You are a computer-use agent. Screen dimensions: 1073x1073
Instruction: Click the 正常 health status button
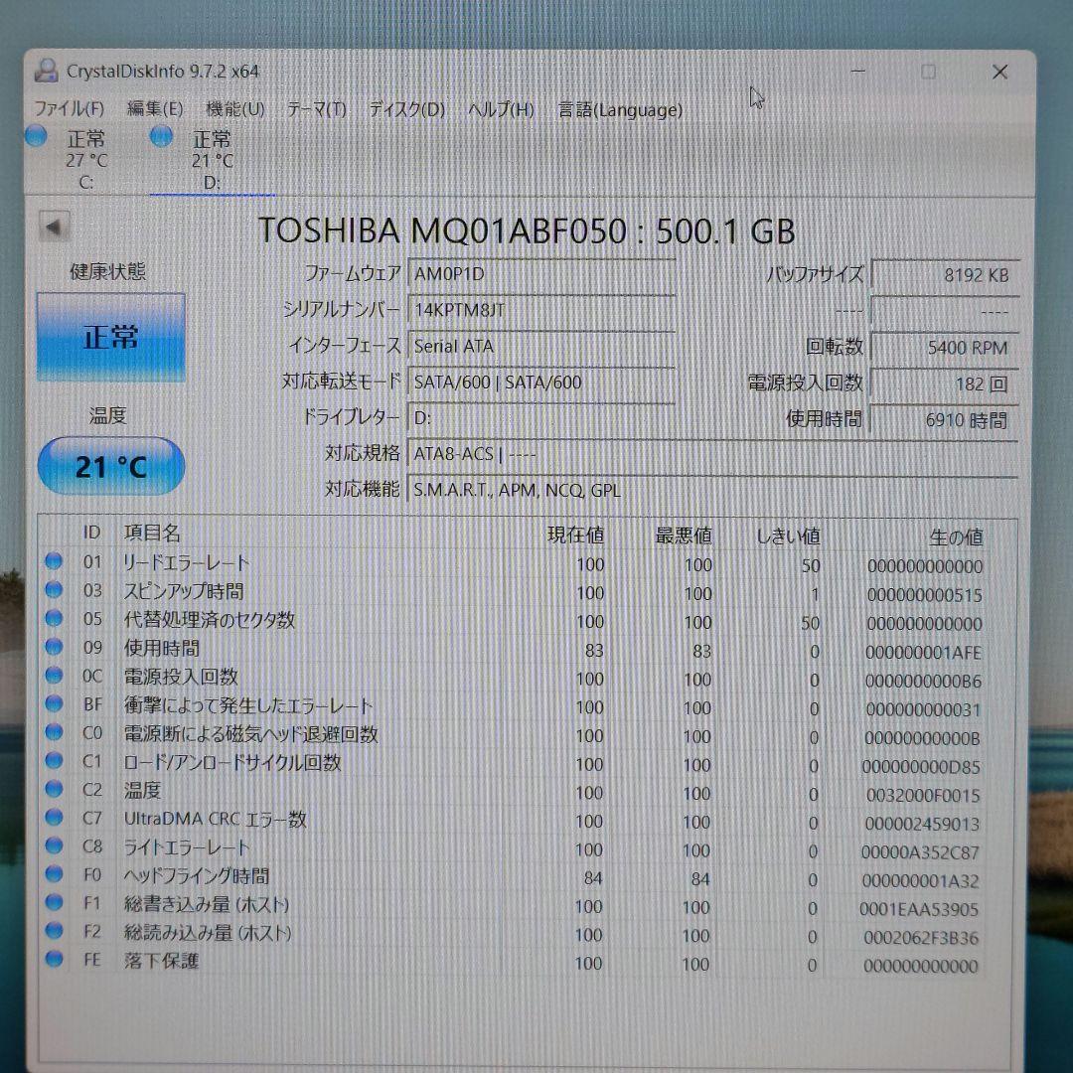coord(109,338)
